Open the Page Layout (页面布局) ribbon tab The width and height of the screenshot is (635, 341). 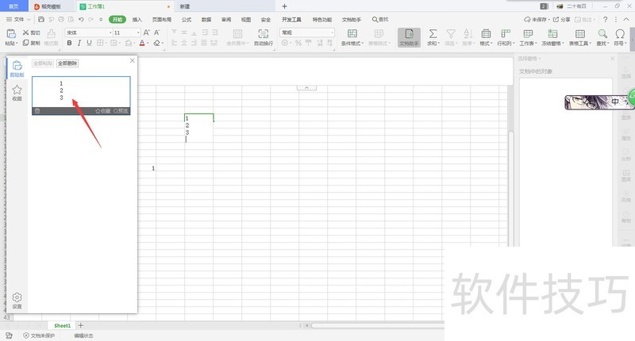tap(162, 19)
